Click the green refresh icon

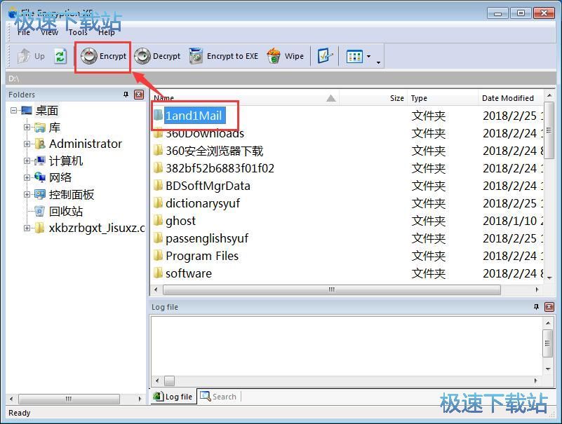60,56
